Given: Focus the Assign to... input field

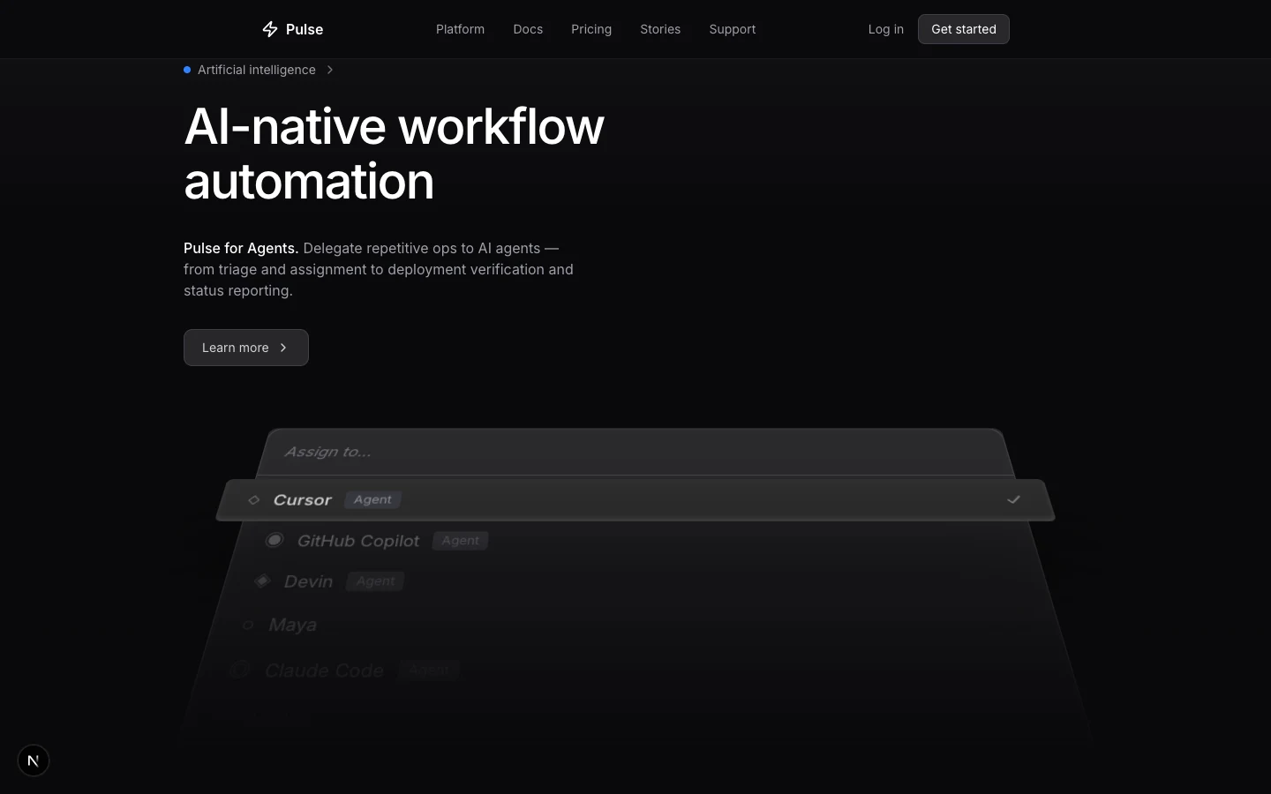Looking at the screenshot, I should tap(635, 452).
